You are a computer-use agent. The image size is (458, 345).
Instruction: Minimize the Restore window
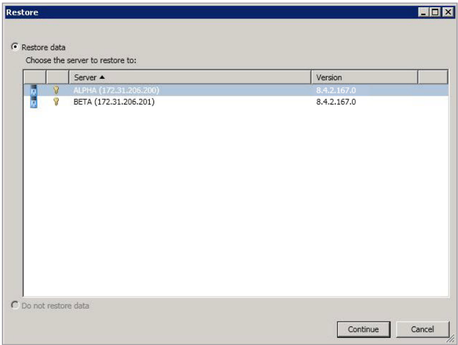[425, 13]
